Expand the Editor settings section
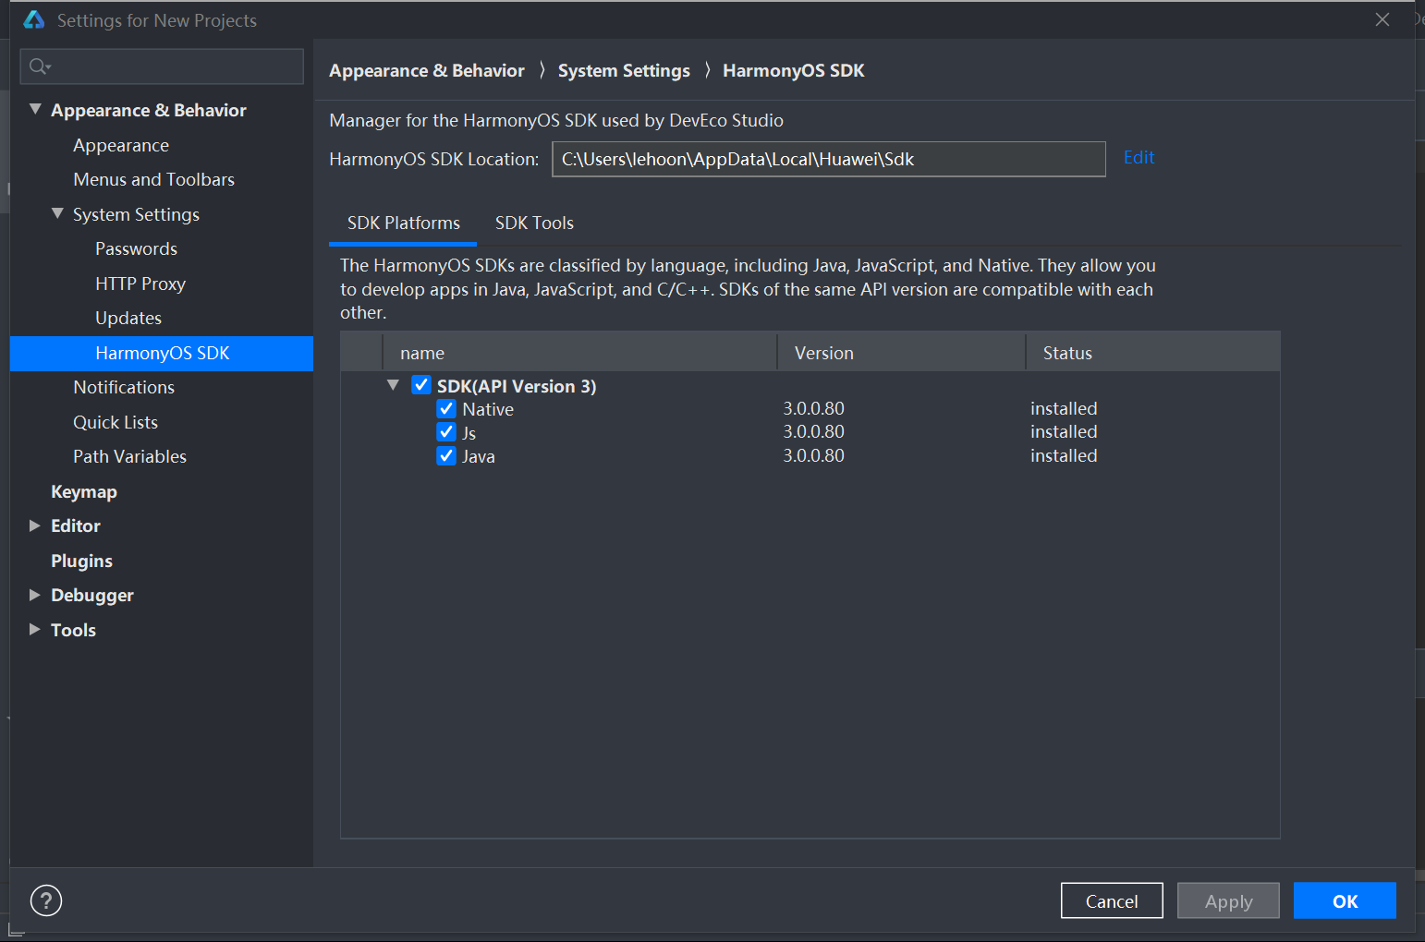 click(x=35, y=525)
